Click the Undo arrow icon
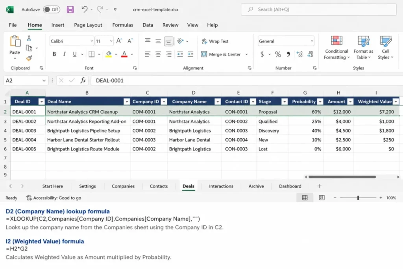 click(x=84, y=9)
